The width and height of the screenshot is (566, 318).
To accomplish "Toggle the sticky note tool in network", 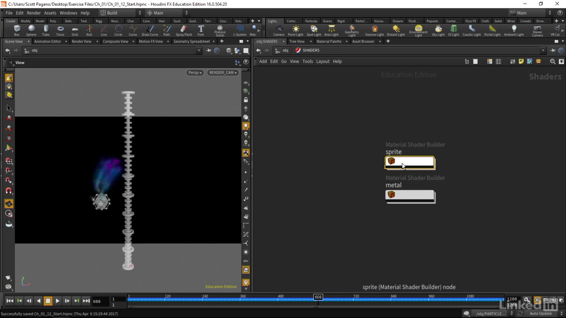I will pyautogui.click(x=521, y=61).
